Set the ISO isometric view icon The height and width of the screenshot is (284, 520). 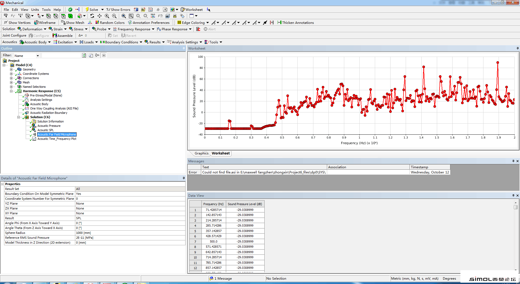coord(153,16)
